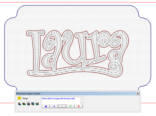Click the gray next step arrow button
Viewport: 156px width, 116px height.
point(62,106)
